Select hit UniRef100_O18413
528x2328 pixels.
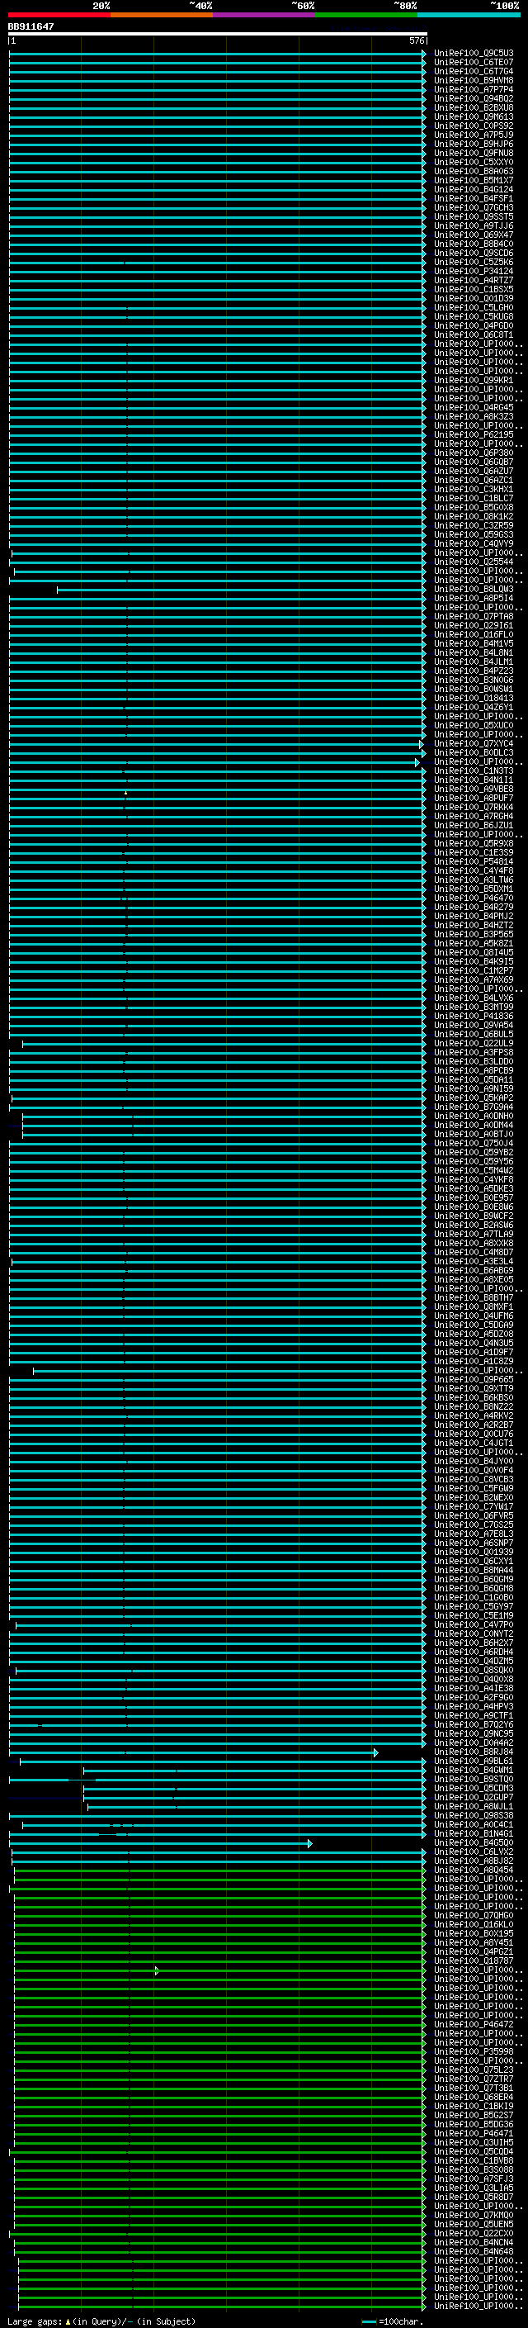click(x=474, y=698)
